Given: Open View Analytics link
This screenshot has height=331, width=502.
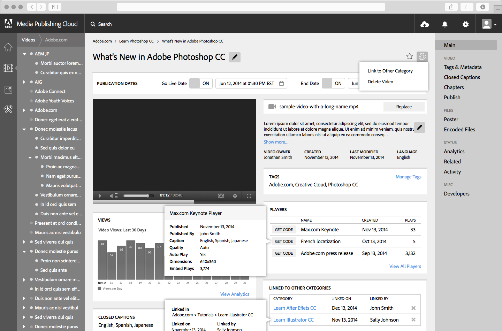Looking at the screenshot, I should [x=235, y=294].
